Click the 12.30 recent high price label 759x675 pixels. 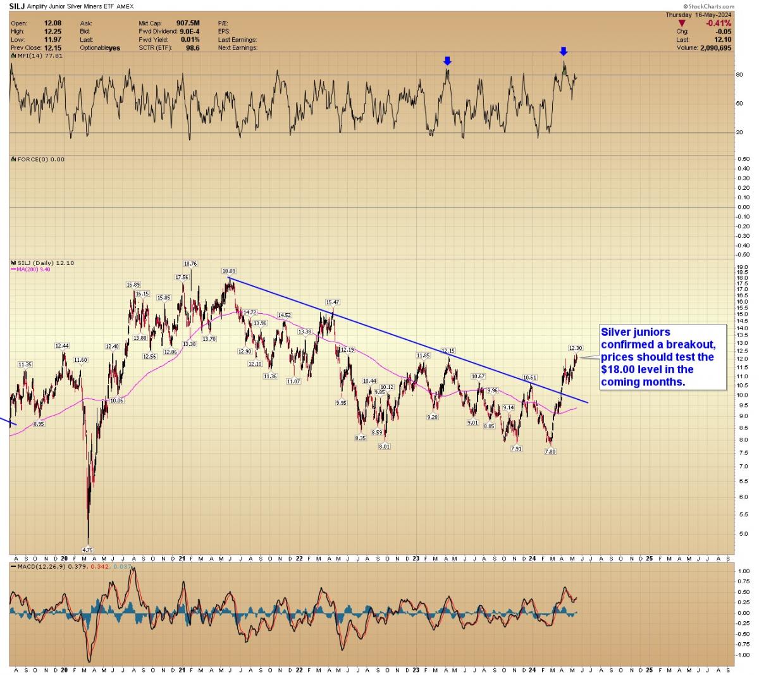pyautogui.click(x=575, y=348)
